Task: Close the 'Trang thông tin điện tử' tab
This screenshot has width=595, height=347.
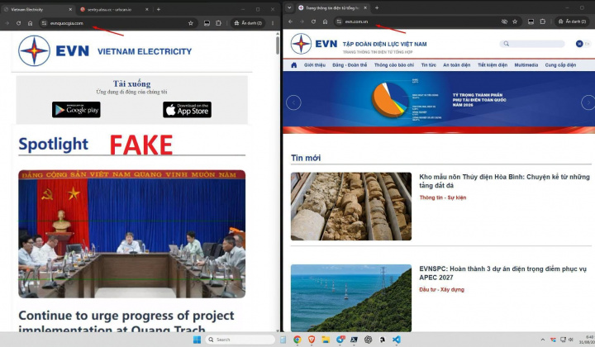Action: coord(365,7)
